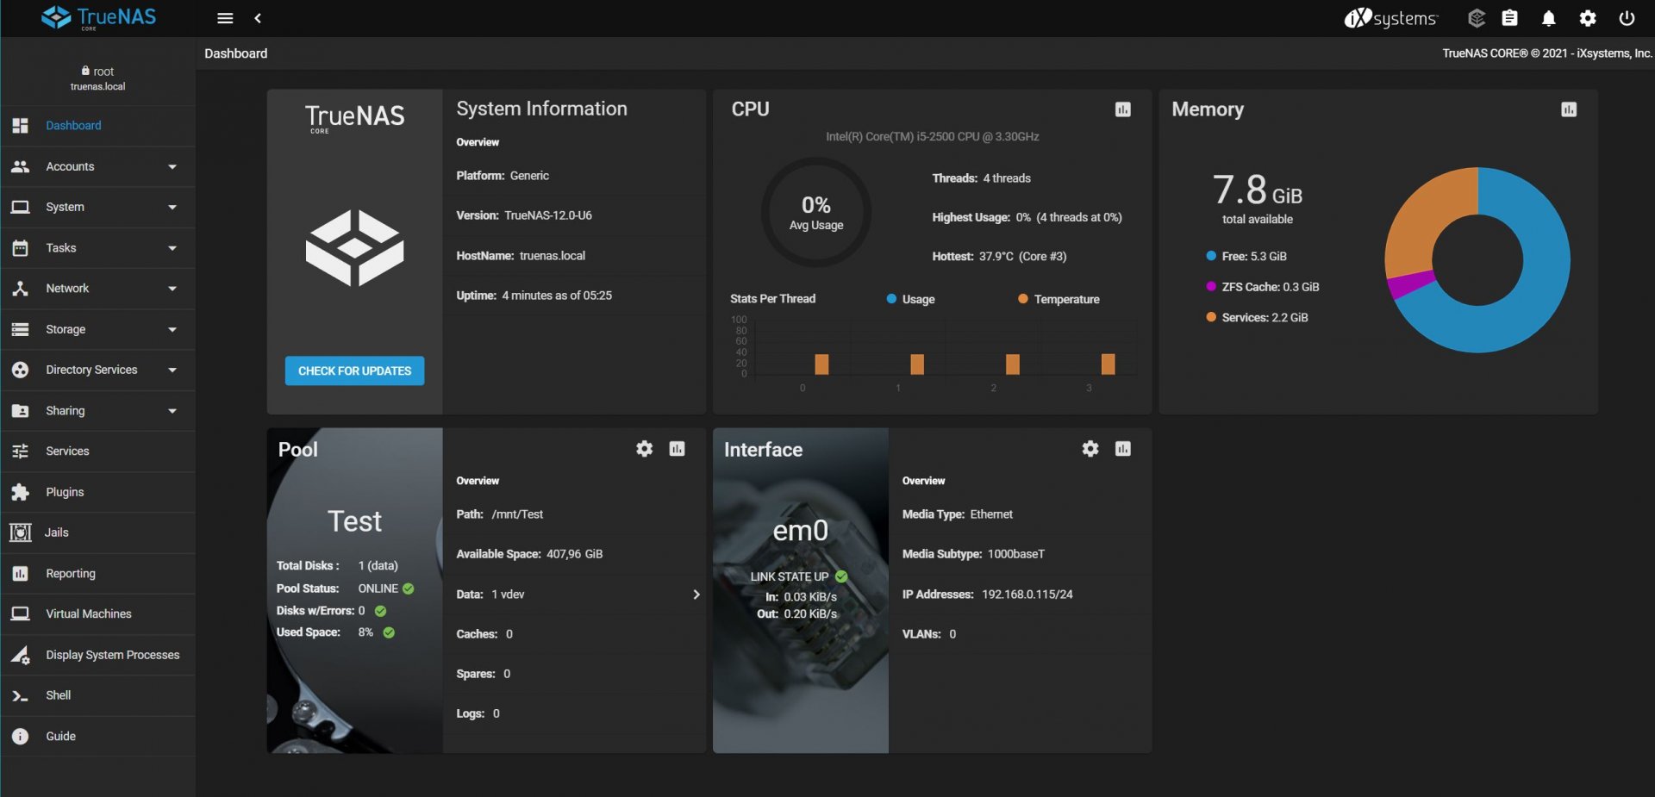Open the Jails menu item
The height and width of the screenshot is (797, 1655).
[x=98, y=532]
